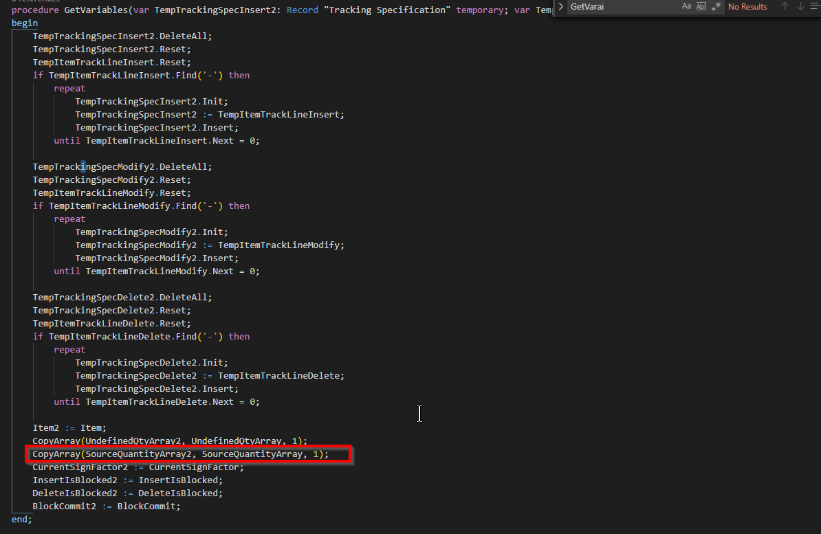This screenshot has height=534, width=821.
Task: Click the "Tracking Specification" string in signature
Action: (387, 10)
